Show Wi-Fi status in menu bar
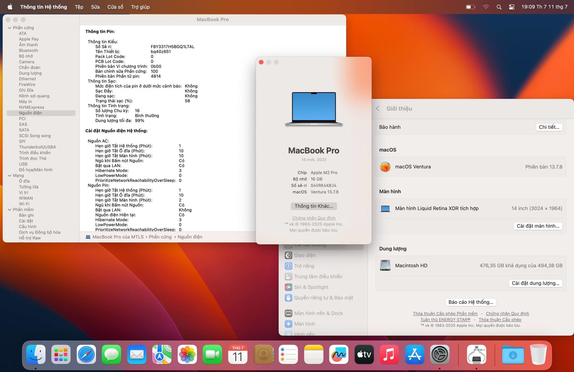The height and width of the screenshot is (372, 574). [x=486, y=7]
